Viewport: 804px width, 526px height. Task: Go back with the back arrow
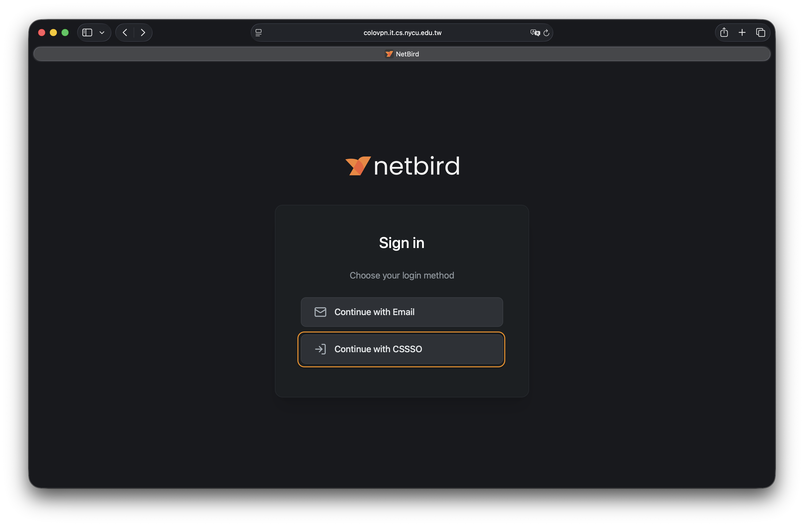tap(125, 33)
